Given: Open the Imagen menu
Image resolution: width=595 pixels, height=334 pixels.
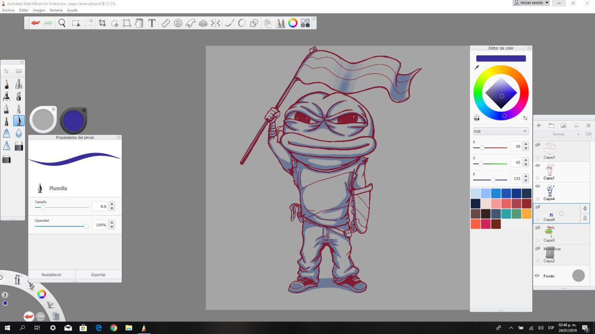Looking at the screenshot, I should click(x=39, y=10).
